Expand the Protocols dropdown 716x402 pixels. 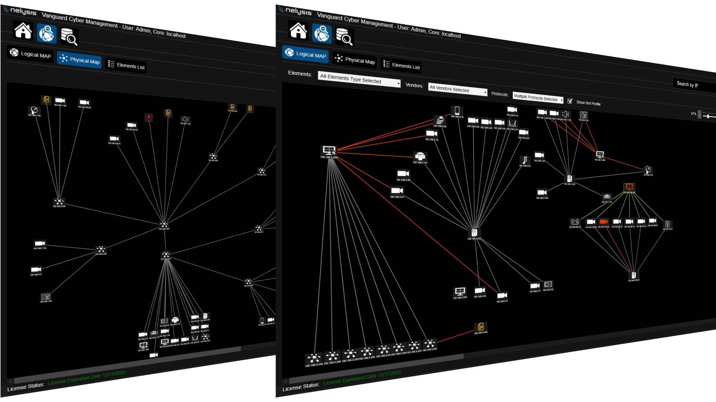coord(538,98)
